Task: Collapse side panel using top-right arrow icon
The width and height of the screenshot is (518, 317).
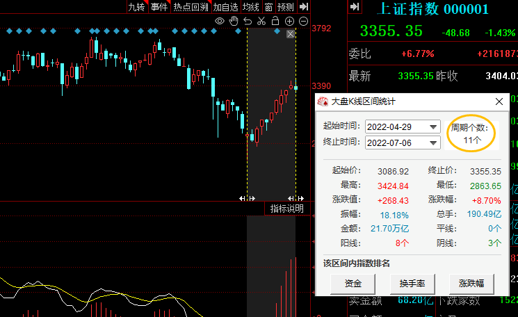Action: [355, 7]
